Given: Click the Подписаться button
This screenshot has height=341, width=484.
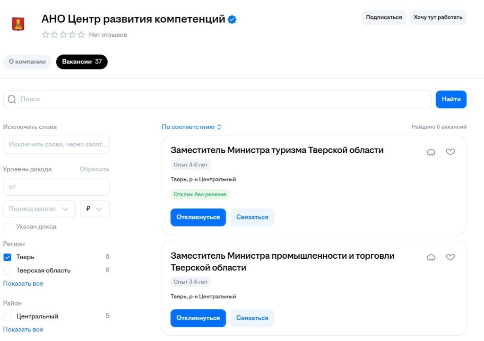Looking at the screenshot, I should pos(384,17).
